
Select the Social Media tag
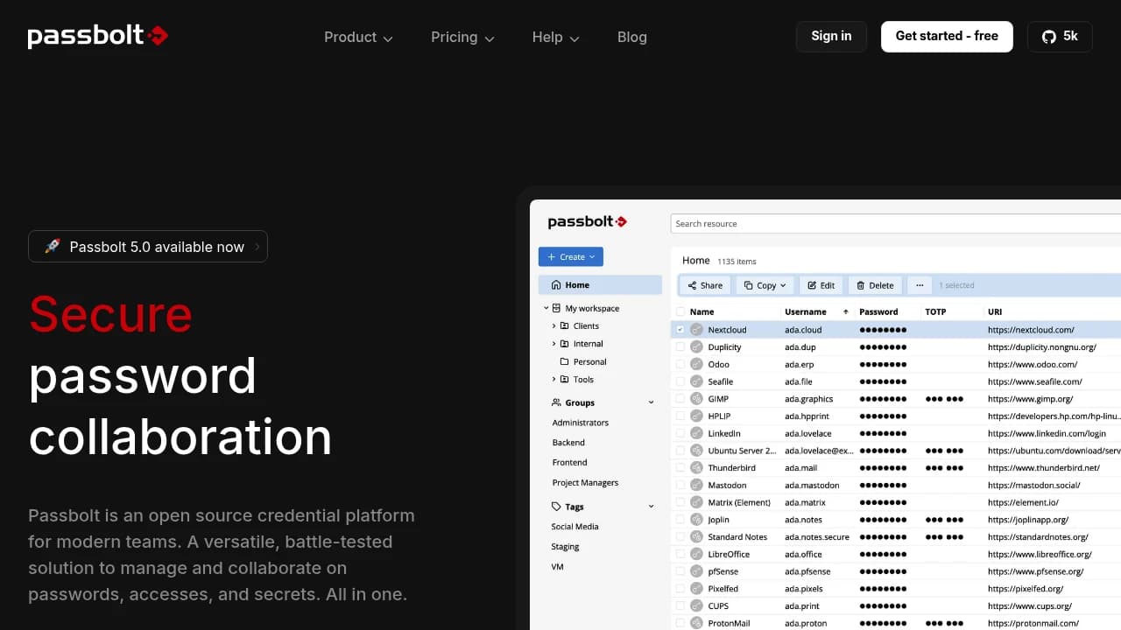575,527
